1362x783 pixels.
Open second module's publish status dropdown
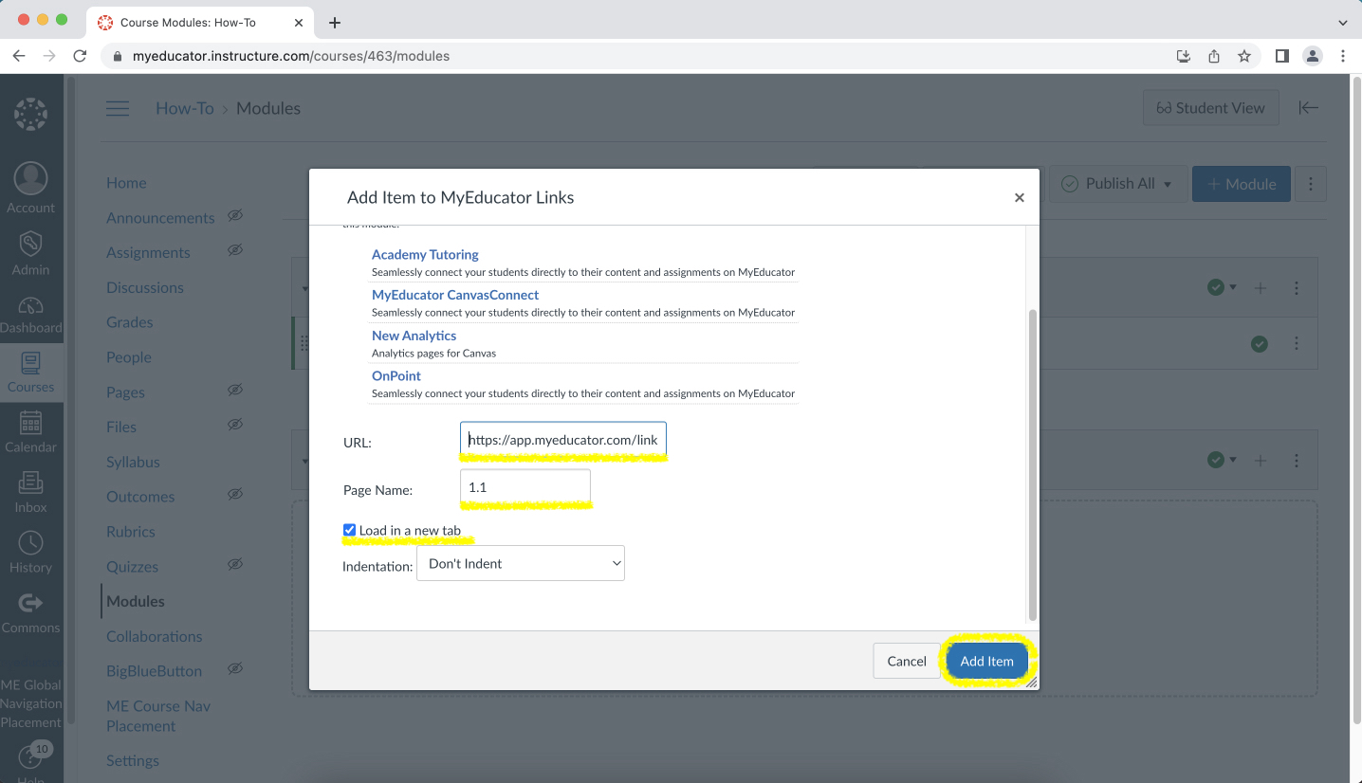coord(1222,460)
